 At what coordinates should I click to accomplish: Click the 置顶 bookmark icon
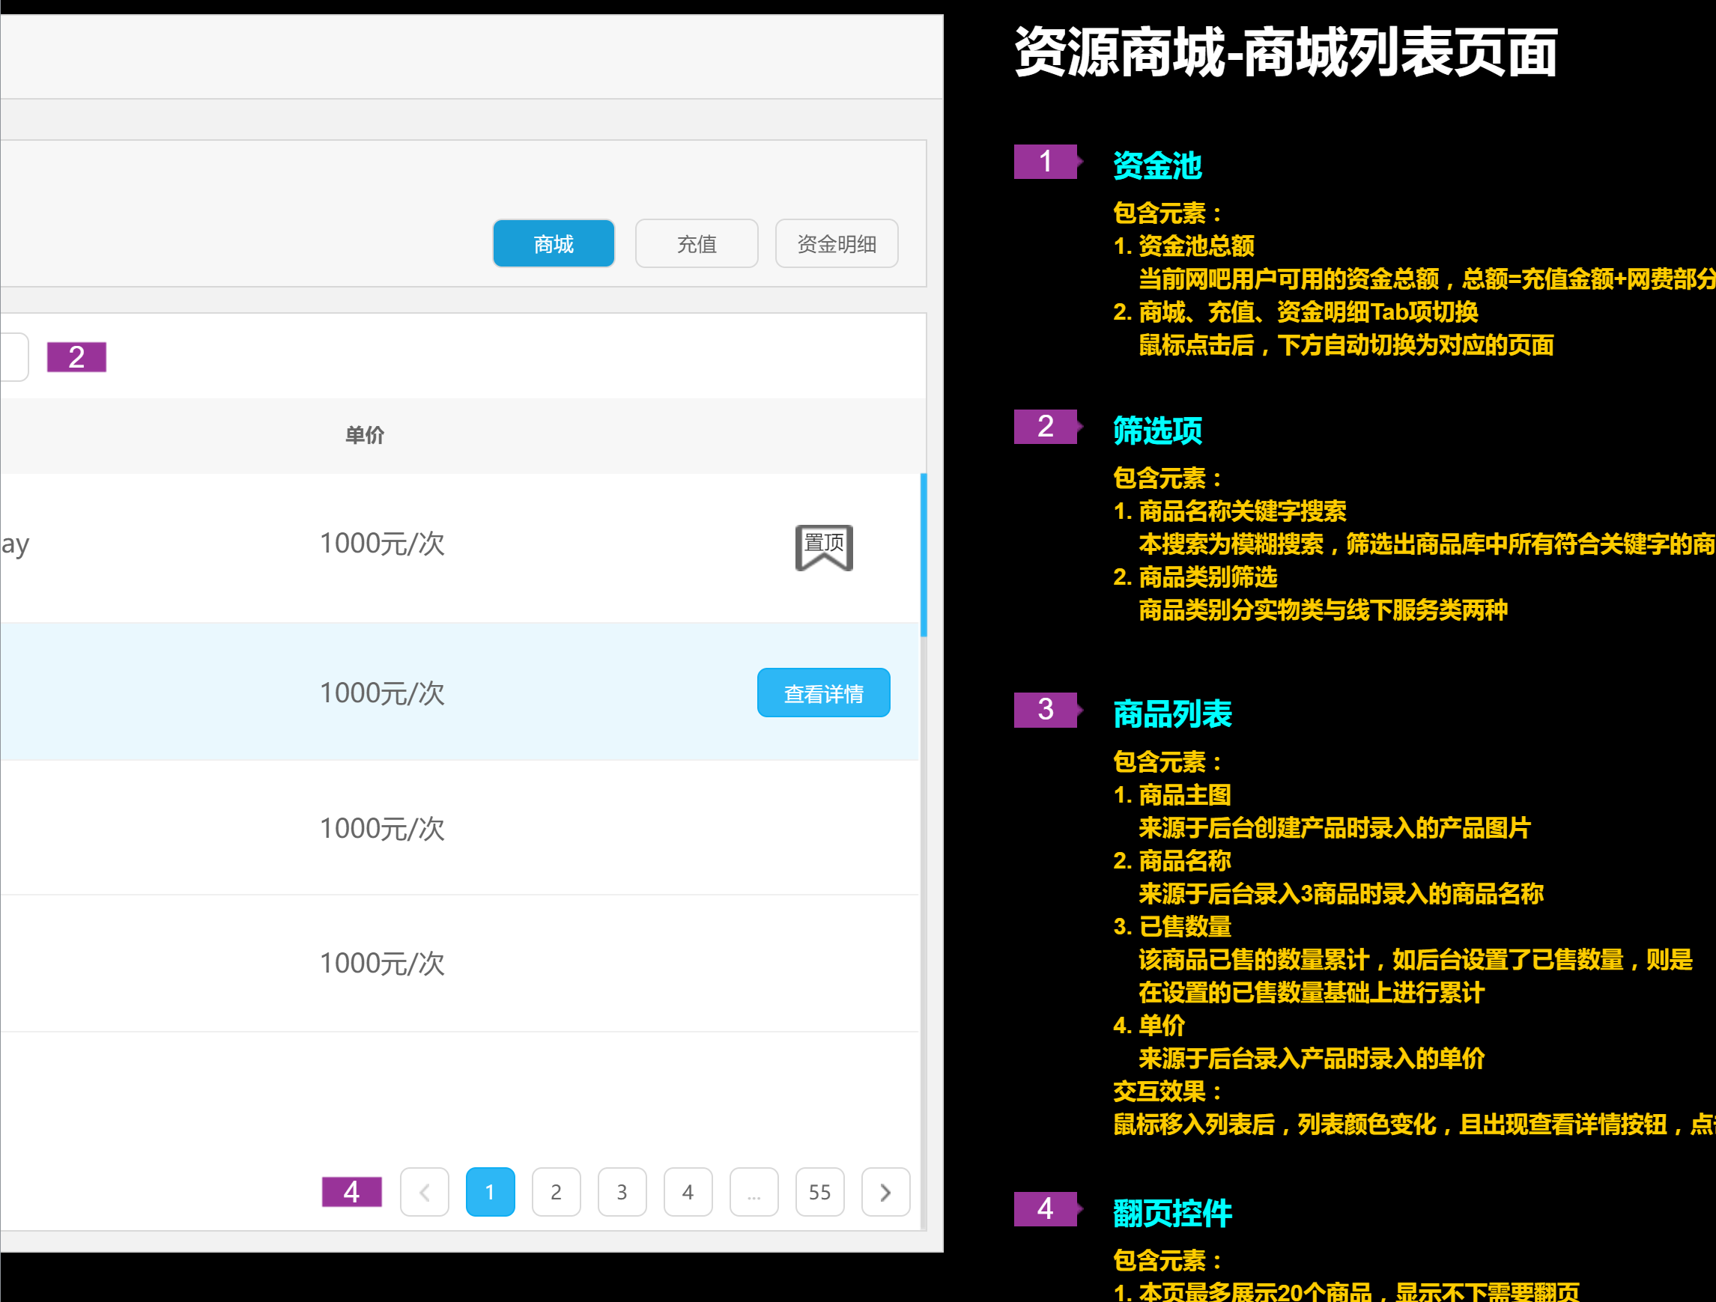[x=823, y=547]
